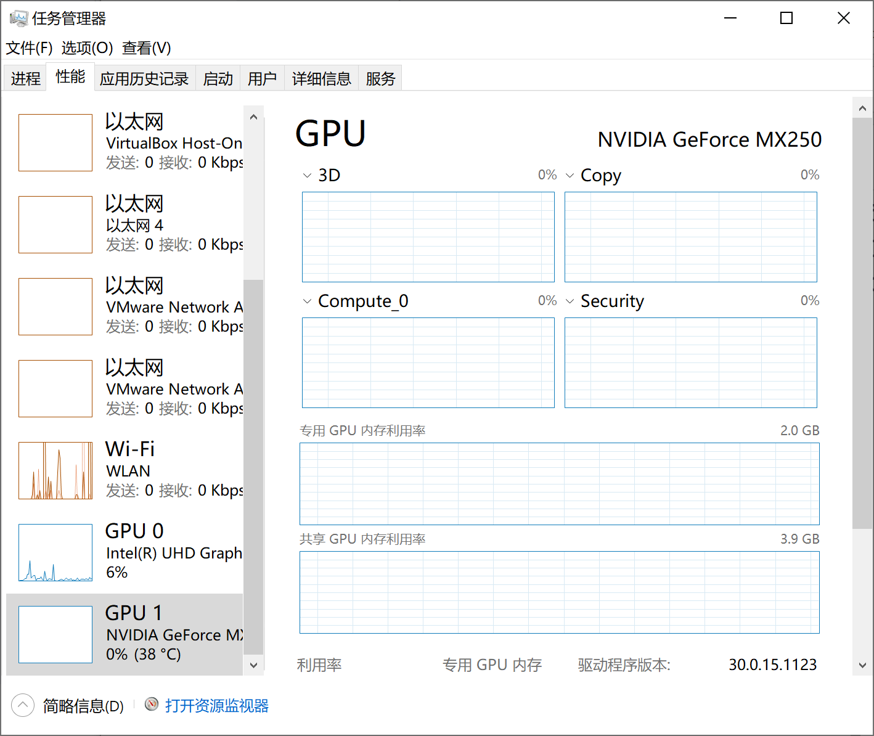Click the Compute_0 utilization graph

click(x=428, y=362)
